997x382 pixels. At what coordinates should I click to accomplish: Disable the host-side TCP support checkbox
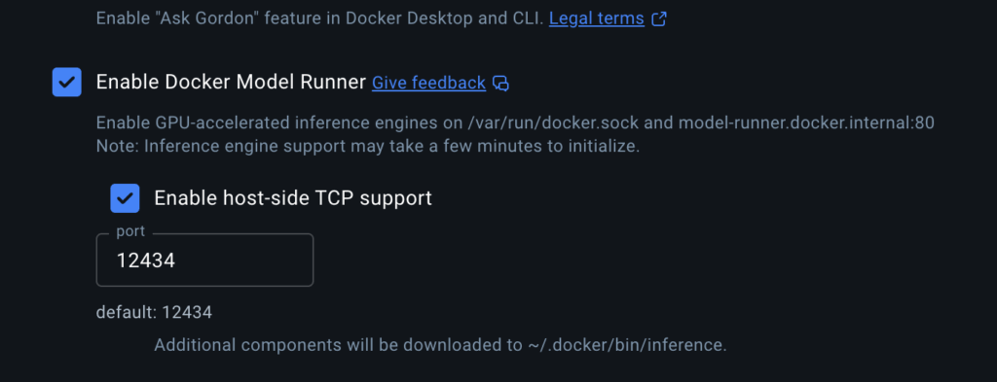[x=125, y=198]
